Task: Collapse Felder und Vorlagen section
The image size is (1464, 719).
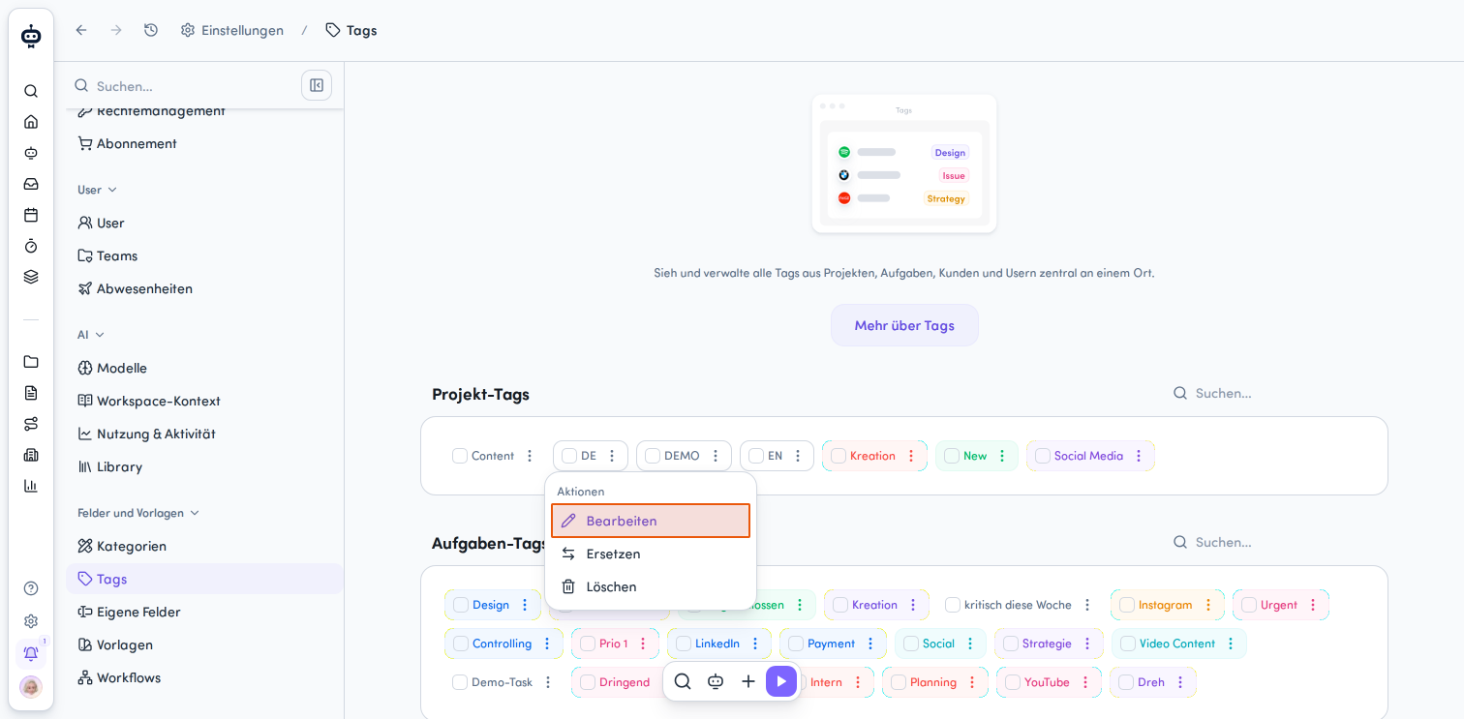Action: pyautogui.click(x=138, y=513)
